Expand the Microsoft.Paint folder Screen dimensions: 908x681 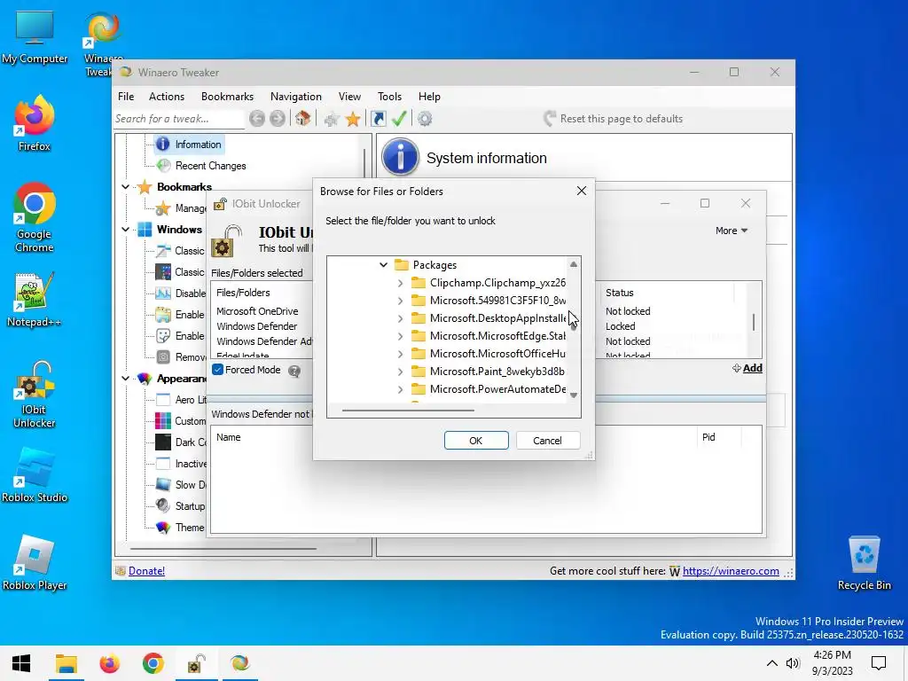pyautogui.click(x=400, y=372)
